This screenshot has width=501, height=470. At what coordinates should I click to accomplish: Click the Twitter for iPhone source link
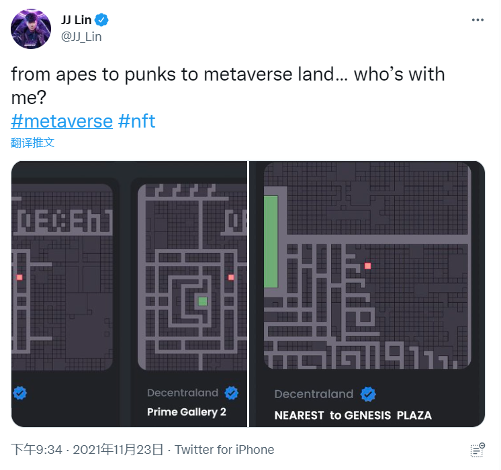click(x=224, y=449)
